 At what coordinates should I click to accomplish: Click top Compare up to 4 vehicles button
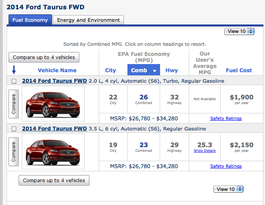(44, 57)
